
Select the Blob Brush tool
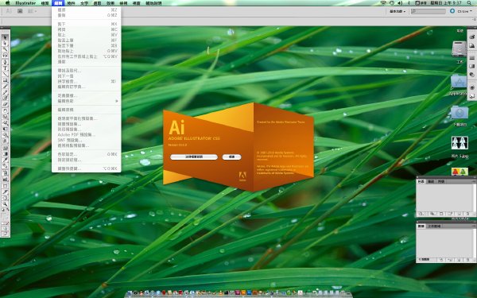coord(5,99)
